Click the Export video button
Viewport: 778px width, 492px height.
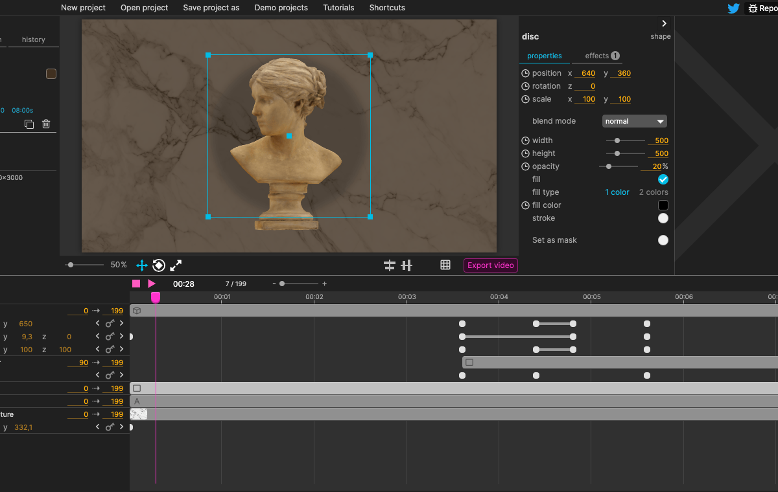[490, 265]
